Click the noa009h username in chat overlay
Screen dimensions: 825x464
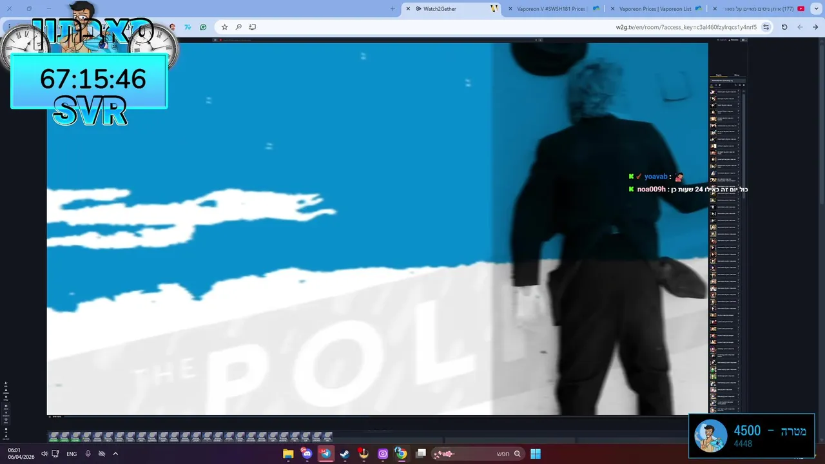651,189
